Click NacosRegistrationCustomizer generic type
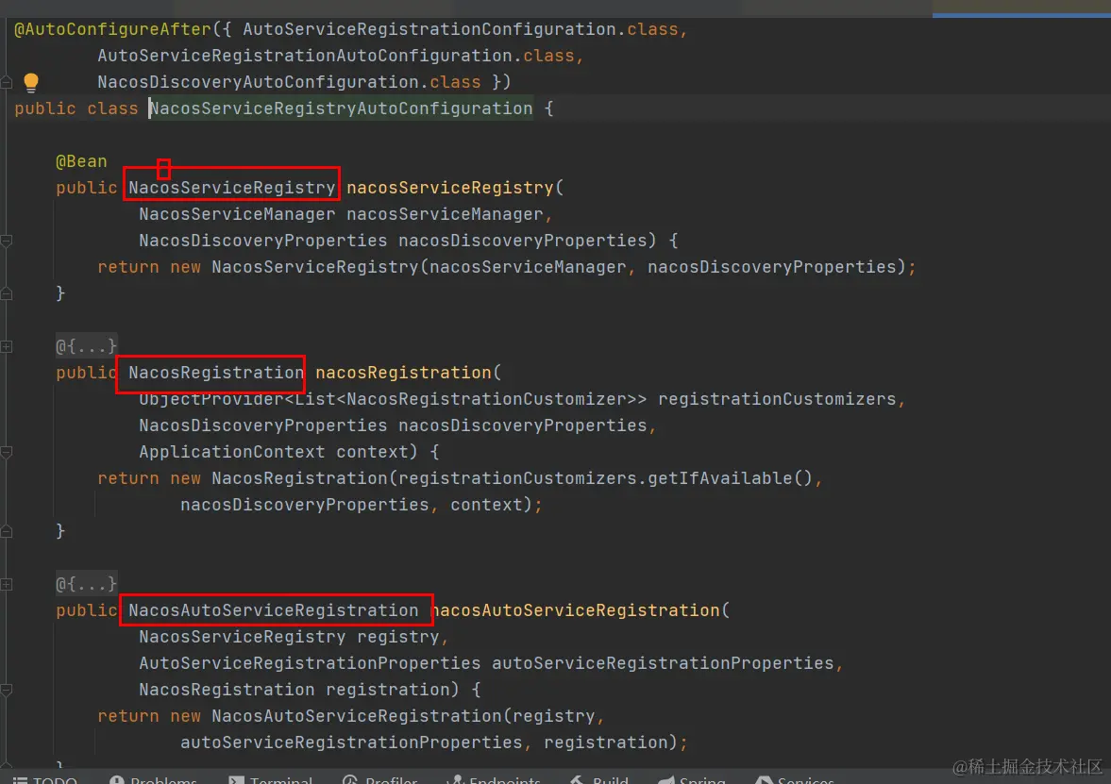 pyautogui.click(x=486, y=399)
